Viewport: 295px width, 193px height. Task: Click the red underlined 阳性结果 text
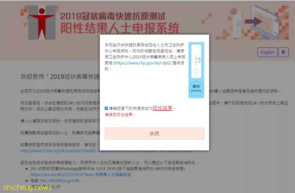[x=163, y=108]
